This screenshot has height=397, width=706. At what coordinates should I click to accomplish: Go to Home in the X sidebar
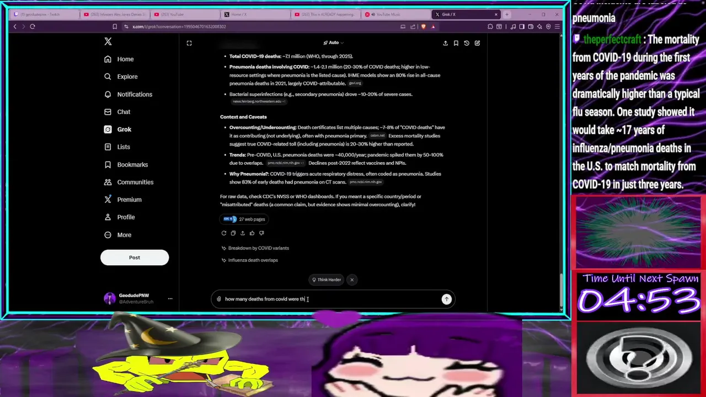click(x=119, y=59)
